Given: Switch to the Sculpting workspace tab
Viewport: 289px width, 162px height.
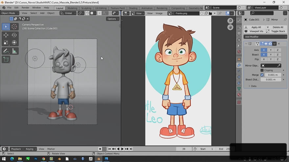Looking at the screenshot, I should tap(86, 8).
